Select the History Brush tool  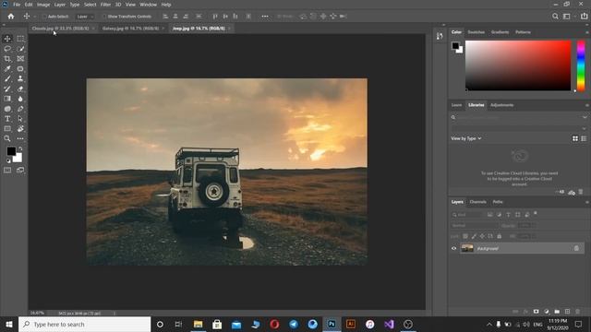pyautogui.click(x=7, y=89)
